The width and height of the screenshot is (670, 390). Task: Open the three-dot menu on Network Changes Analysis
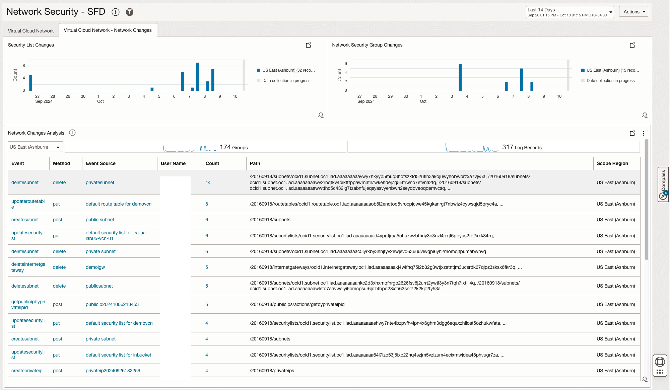pyautogui.click(x=643, y=133)
